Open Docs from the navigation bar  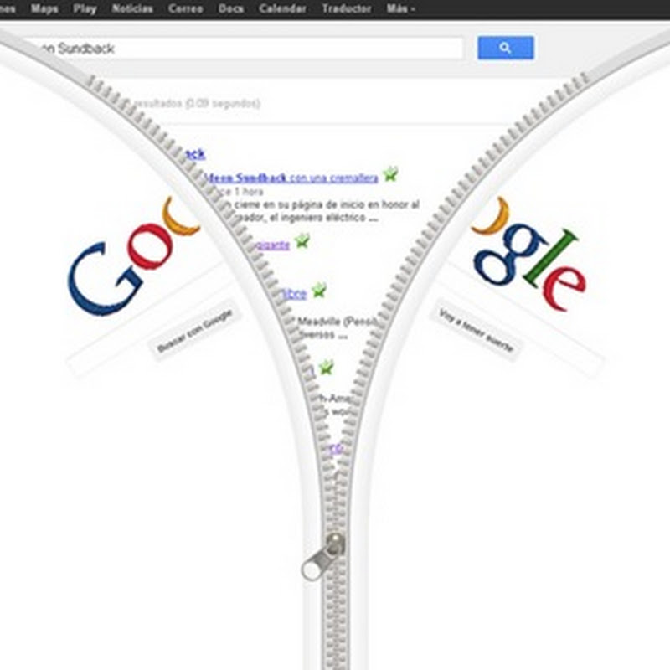click(231, 8)
